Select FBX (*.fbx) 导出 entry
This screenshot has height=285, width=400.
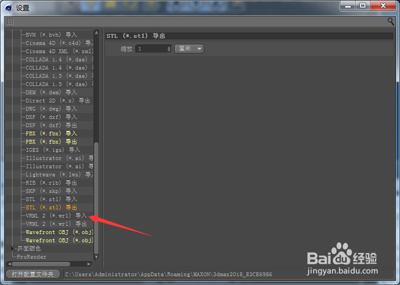(51, 141)
